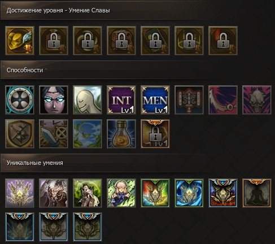The image size is (275, 244).
Task: Select the glowing-eyed woman face ability
Action: tap(54, 100)
